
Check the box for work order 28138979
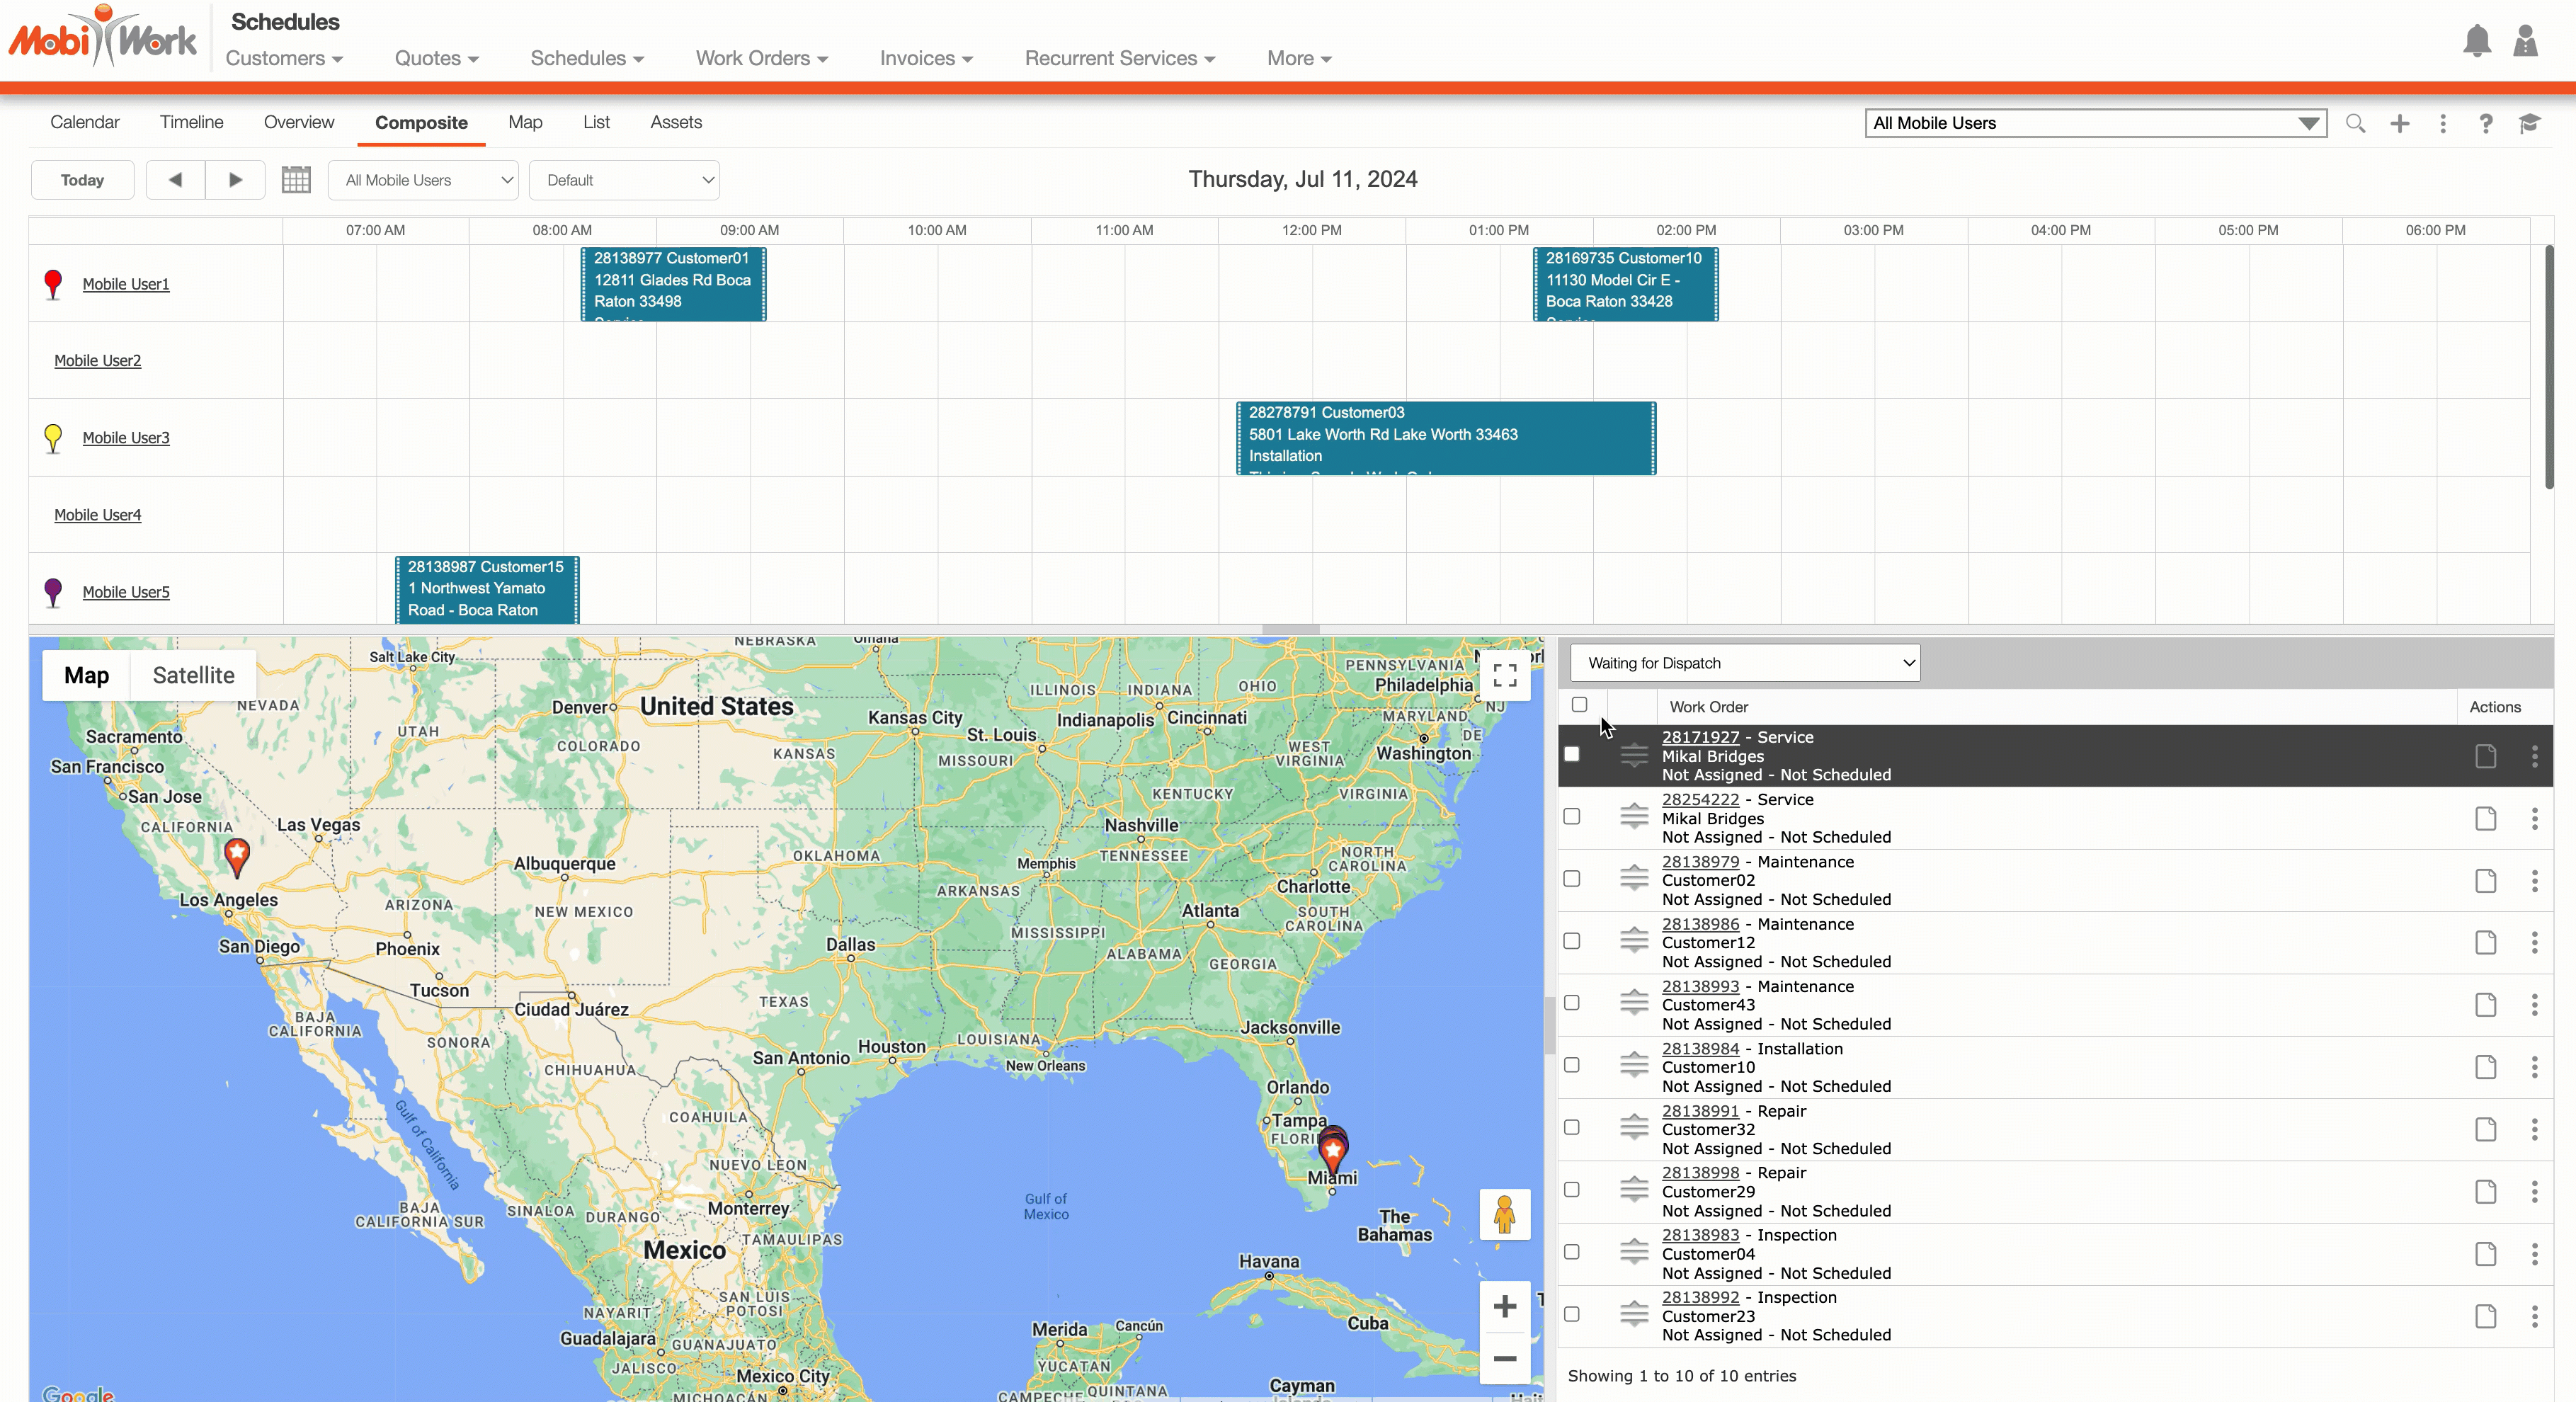[x=1571, y=879]
